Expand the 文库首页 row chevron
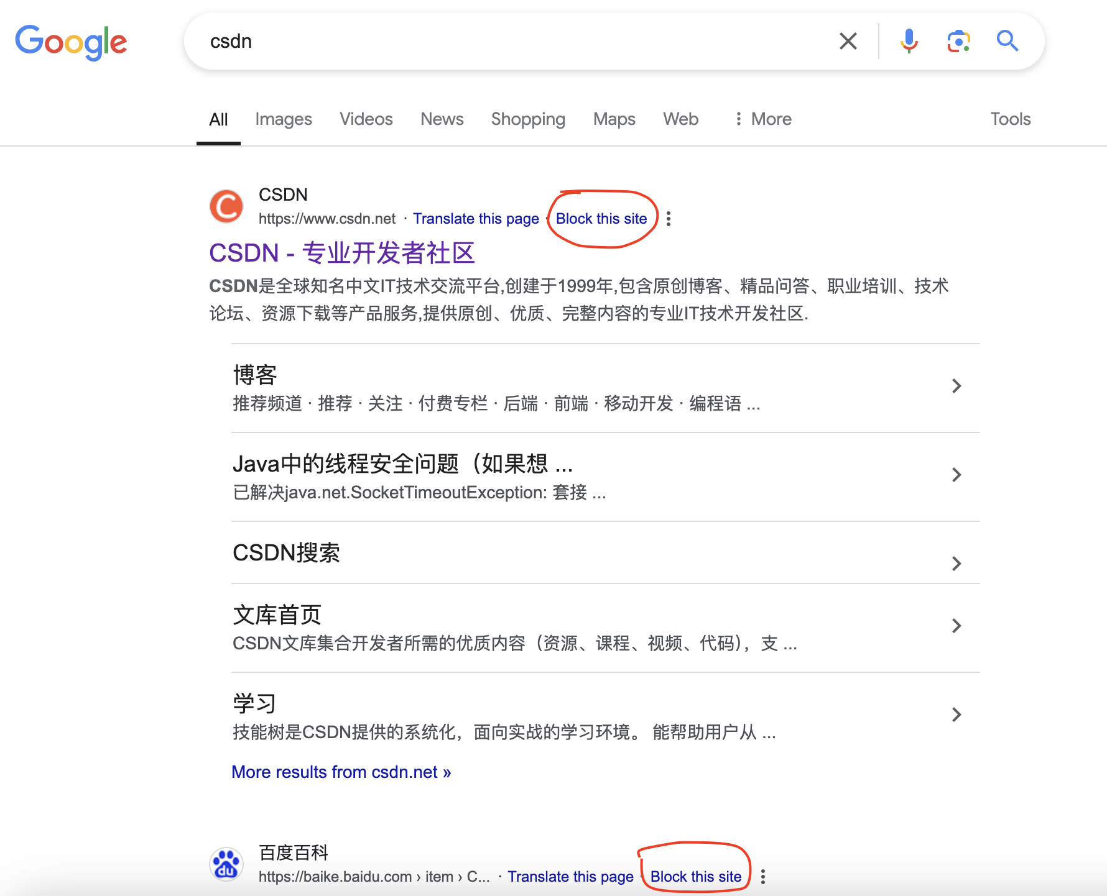Viewport: 1107px width, 896px height. tap(956, 626)
